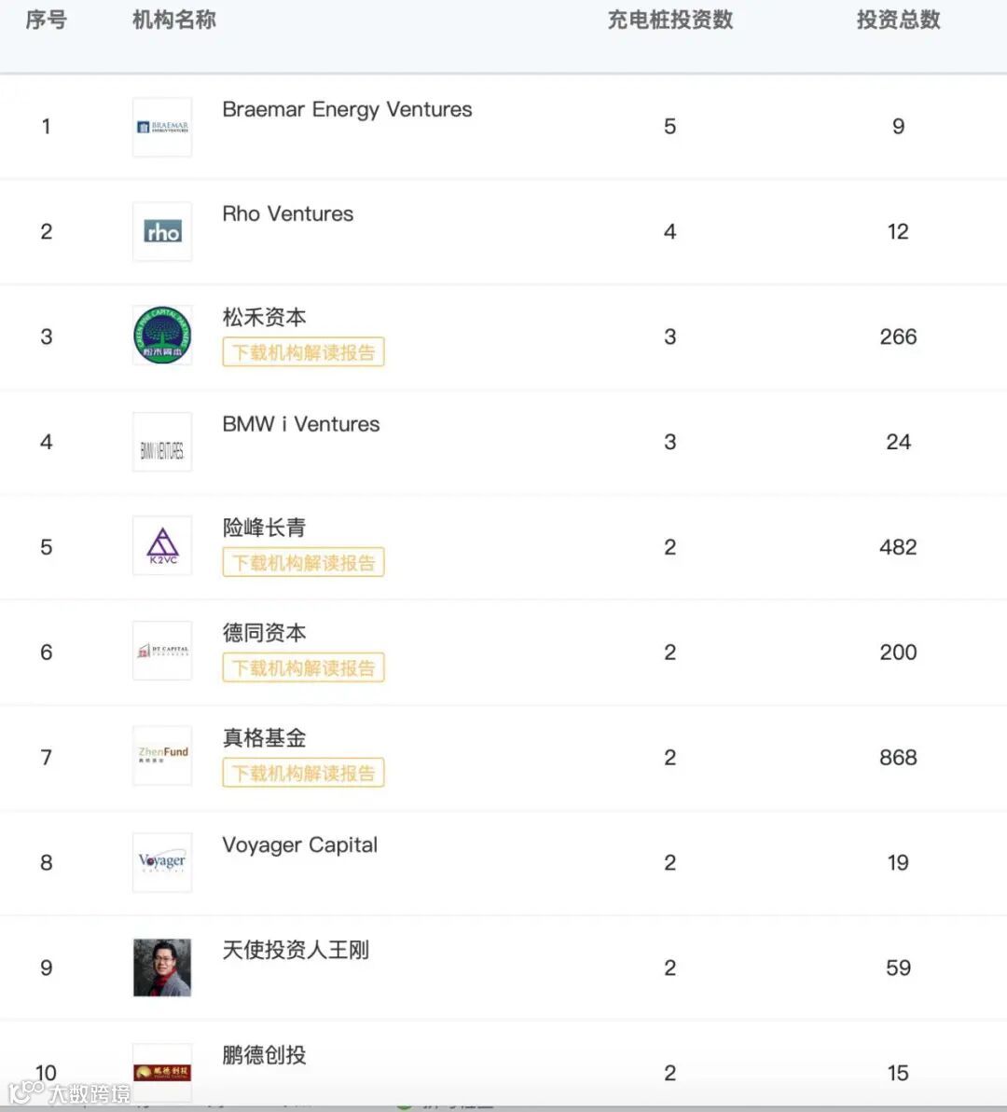The image size is (1007, 1112).
Task: Click the 鹏德创投 red logo
Action: click(x=162, y=1072)
